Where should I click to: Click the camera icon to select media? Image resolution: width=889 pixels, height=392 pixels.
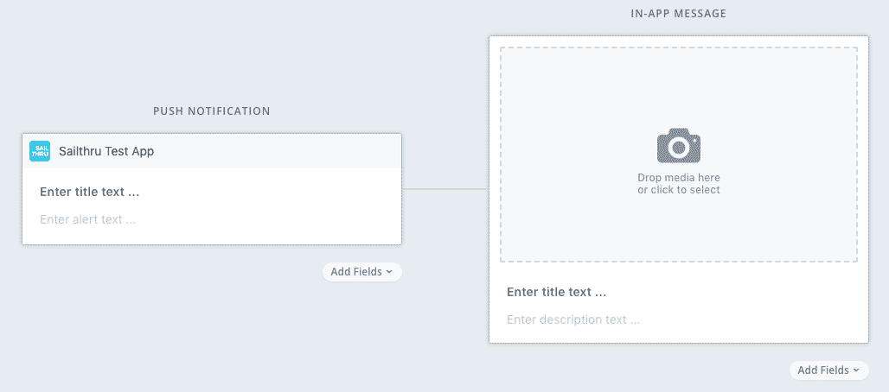679,145
